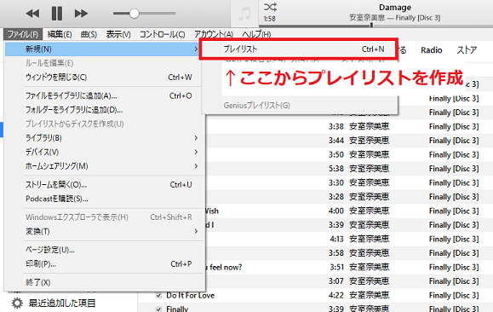Image resolution: width=493 pixels, height=312 pixels.
Task: Open the 表示(V) menu
Action: point(118,34)
